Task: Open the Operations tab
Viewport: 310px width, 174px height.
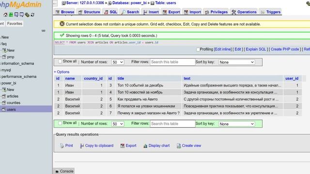Action: (x=244, y=12)
